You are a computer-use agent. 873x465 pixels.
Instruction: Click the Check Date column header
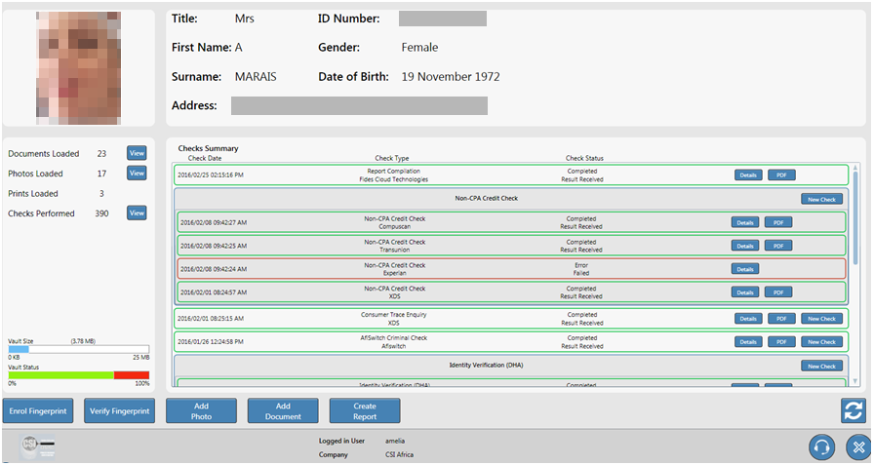tap(205, 158)
